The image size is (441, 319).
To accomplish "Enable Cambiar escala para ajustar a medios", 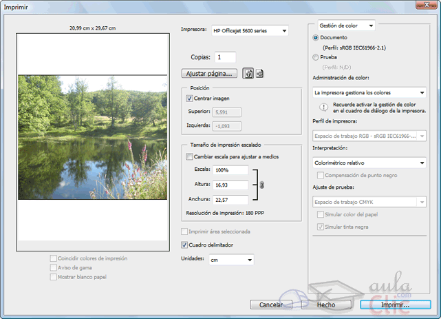I will [189, 156].
